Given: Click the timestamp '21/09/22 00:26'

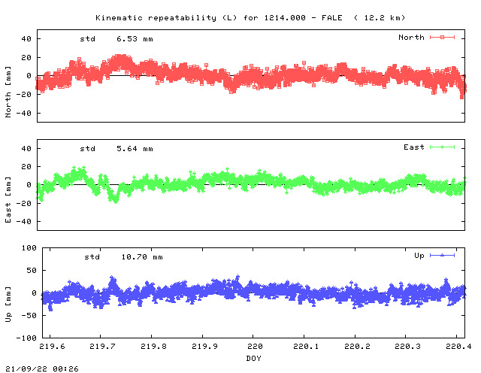Looking at the screenshot, I should click(42, 368).
